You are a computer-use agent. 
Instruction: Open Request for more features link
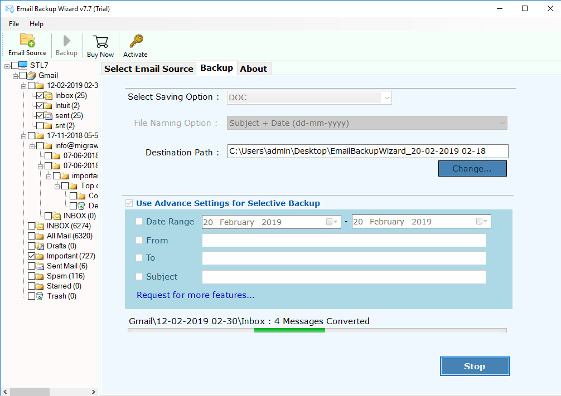pyautogui.click(x=196, y=295)
